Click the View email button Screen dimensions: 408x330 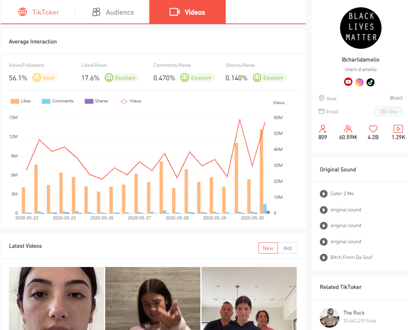pos(388,111)
